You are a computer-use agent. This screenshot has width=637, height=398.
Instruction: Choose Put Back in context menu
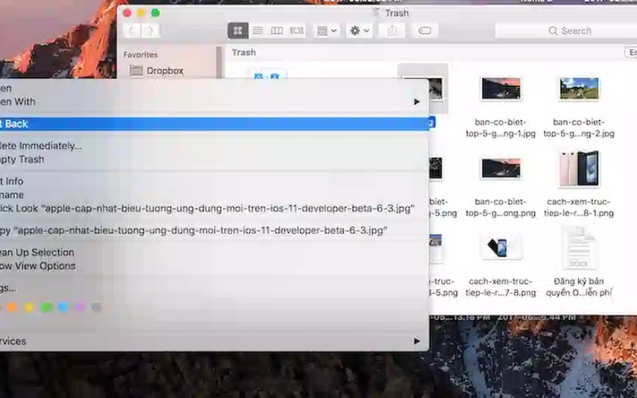pyautogui.click(x=214, y=124)
